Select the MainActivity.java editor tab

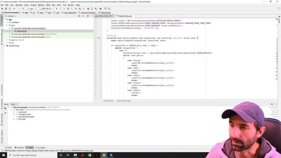(x=125, y=16)
